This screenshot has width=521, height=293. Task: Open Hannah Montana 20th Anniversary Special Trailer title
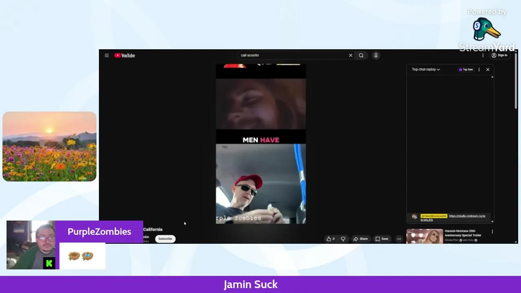[x=463, y=233]
